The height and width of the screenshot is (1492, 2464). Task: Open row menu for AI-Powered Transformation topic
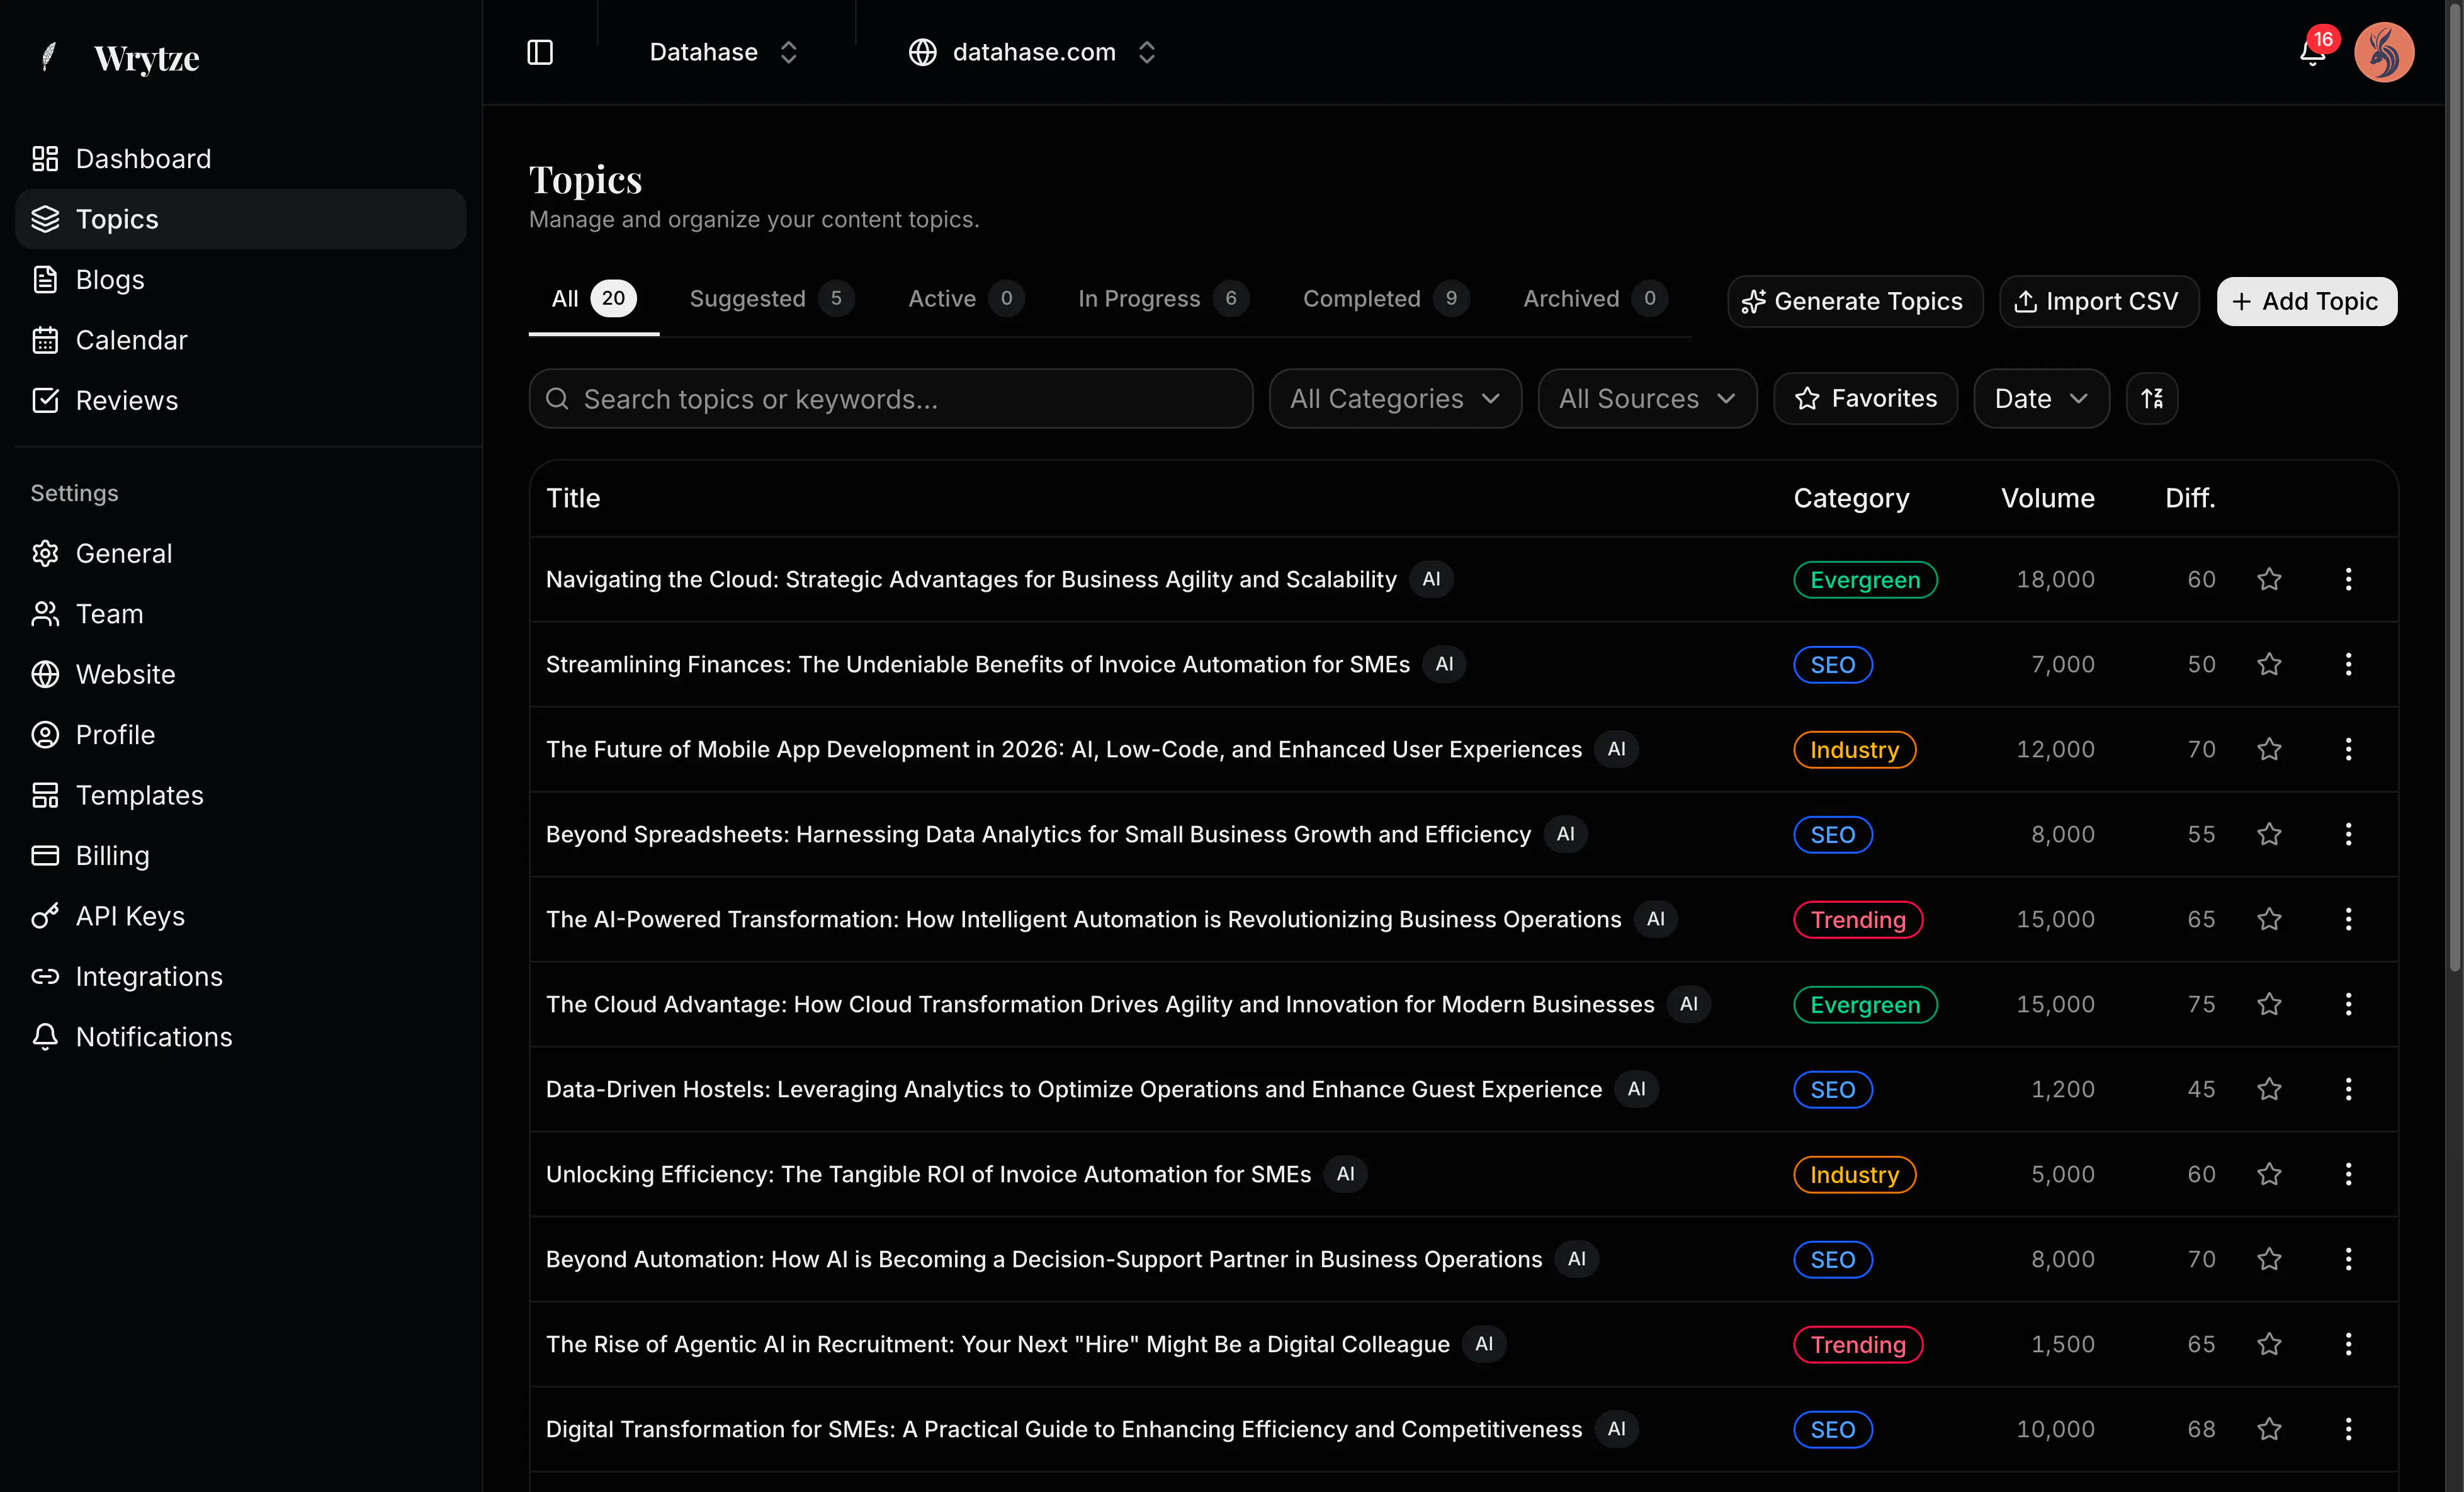(2348, 920)
